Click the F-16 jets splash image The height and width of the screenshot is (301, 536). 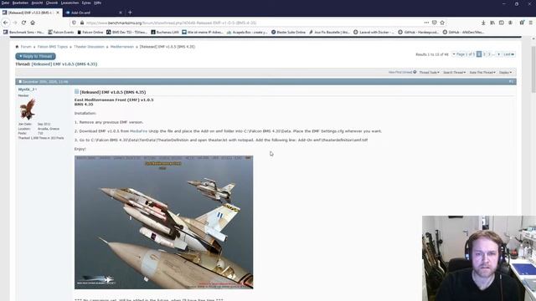(164, 222)
